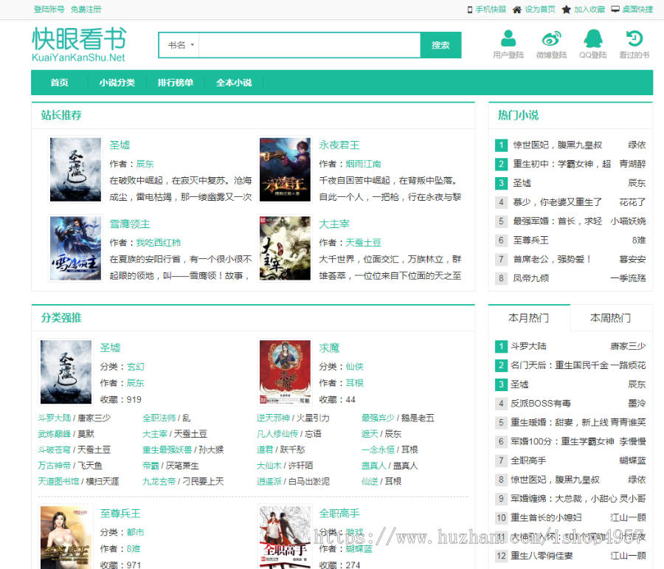Click 全职法师 link in category list

159,418
